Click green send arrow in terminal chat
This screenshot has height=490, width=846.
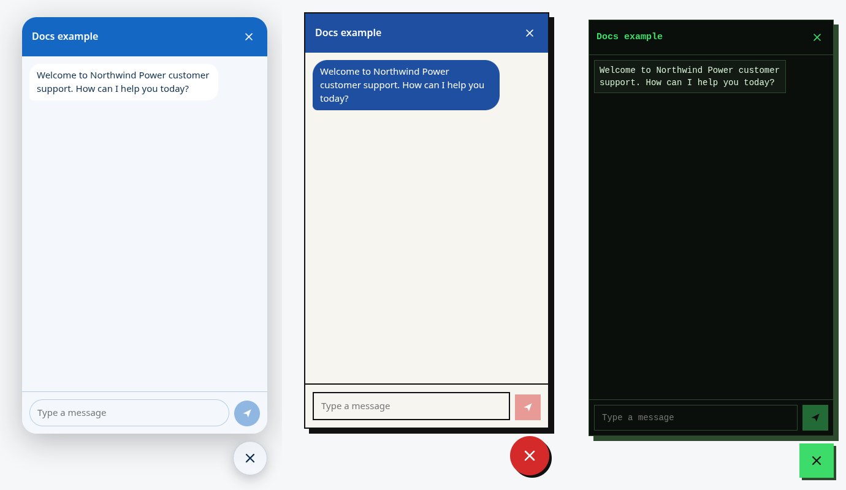tap(815, 418)
